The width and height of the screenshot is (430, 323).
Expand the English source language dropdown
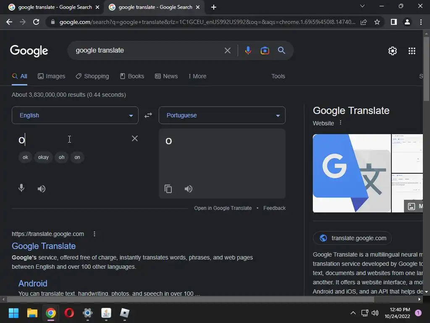(75, 115)
